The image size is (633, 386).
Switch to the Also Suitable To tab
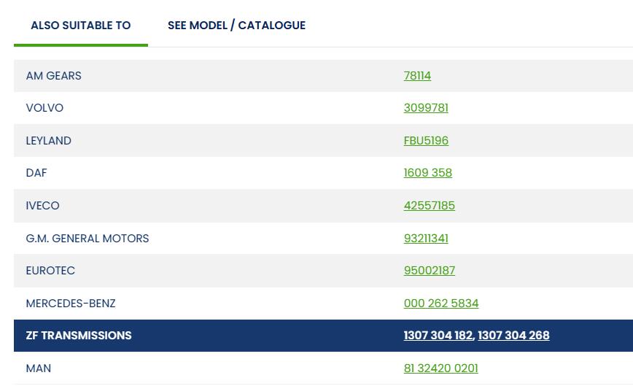tap(80, 26)
